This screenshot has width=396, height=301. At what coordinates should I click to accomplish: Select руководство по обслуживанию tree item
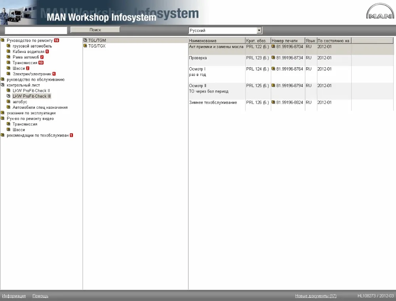click(36, 80)
